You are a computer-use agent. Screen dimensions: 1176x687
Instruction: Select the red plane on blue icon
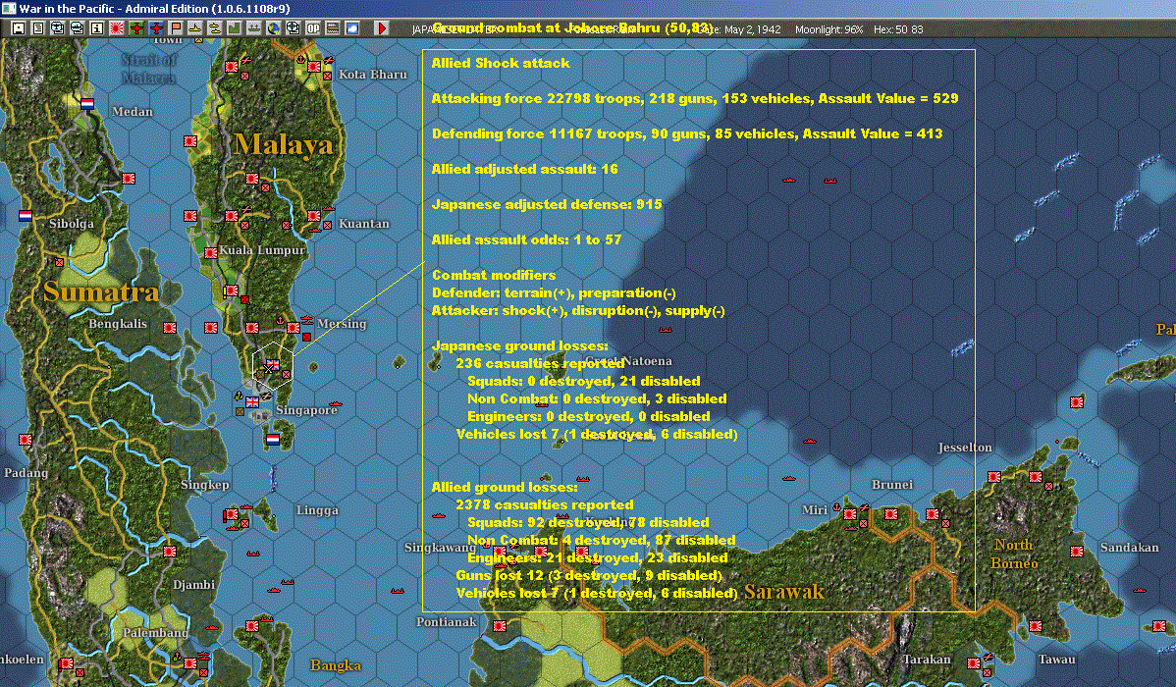(156, 28)
